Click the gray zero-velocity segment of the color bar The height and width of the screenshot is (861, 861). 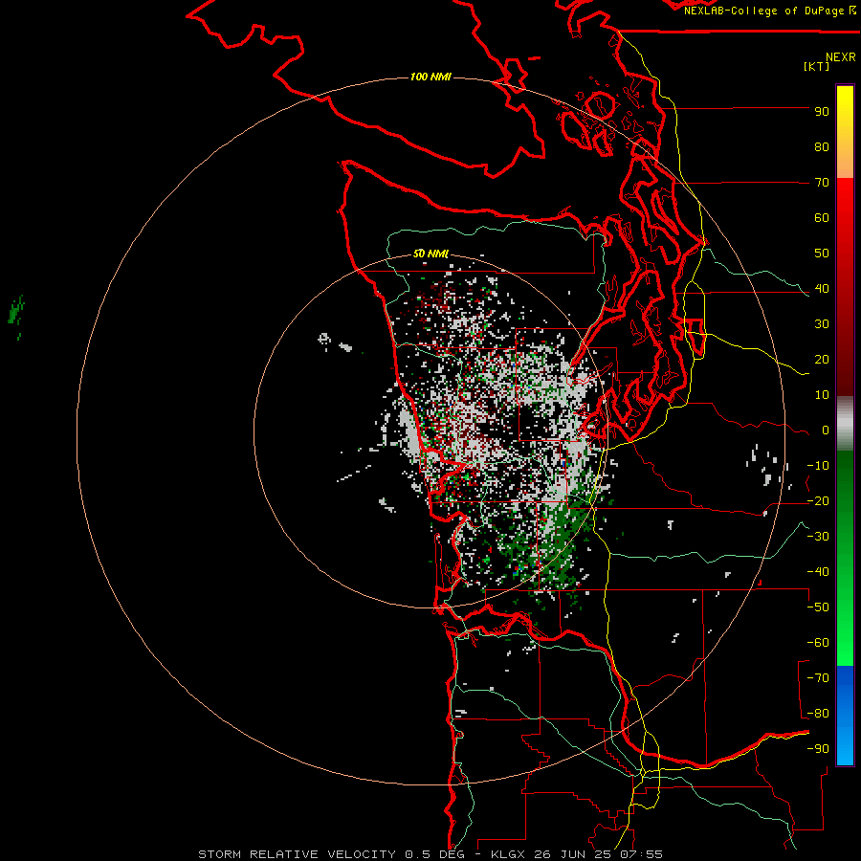coord(845,424)
